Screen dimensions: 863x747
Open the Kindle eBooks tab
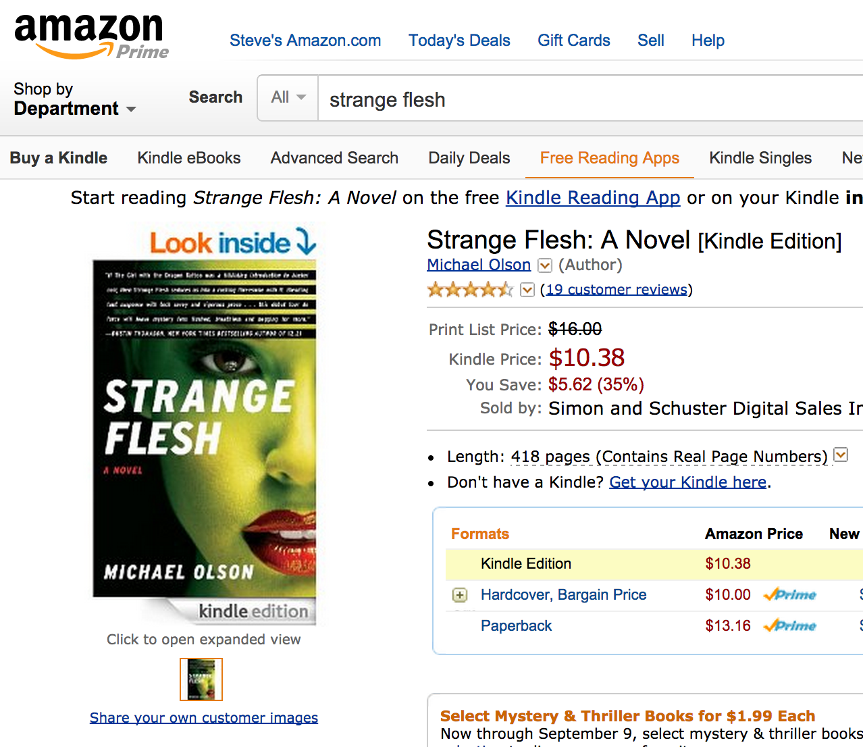coord(189,158)
